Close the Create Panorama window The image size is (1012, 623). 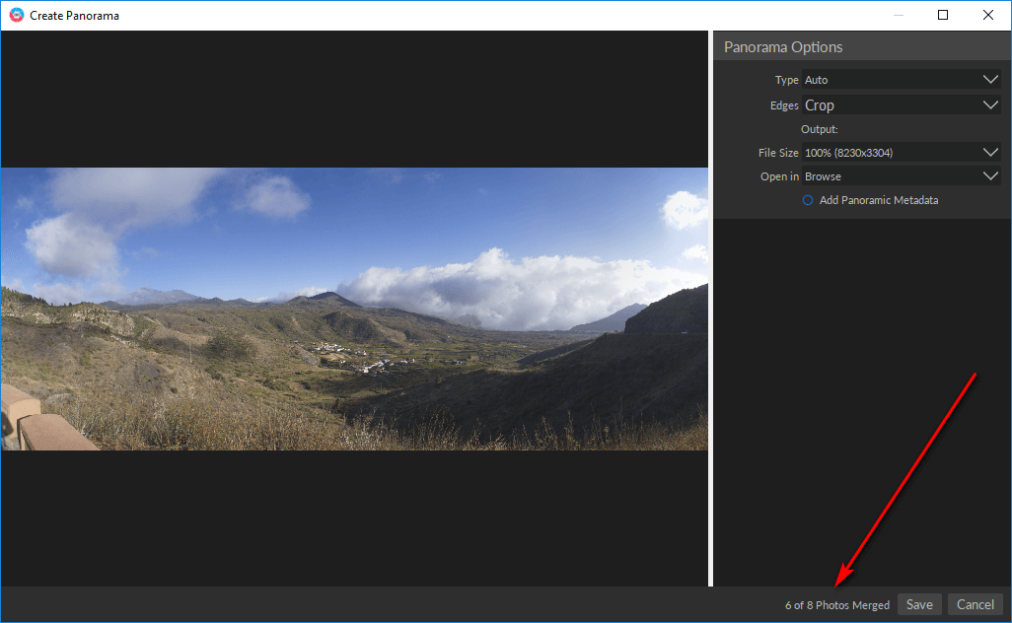click(988, 15)
